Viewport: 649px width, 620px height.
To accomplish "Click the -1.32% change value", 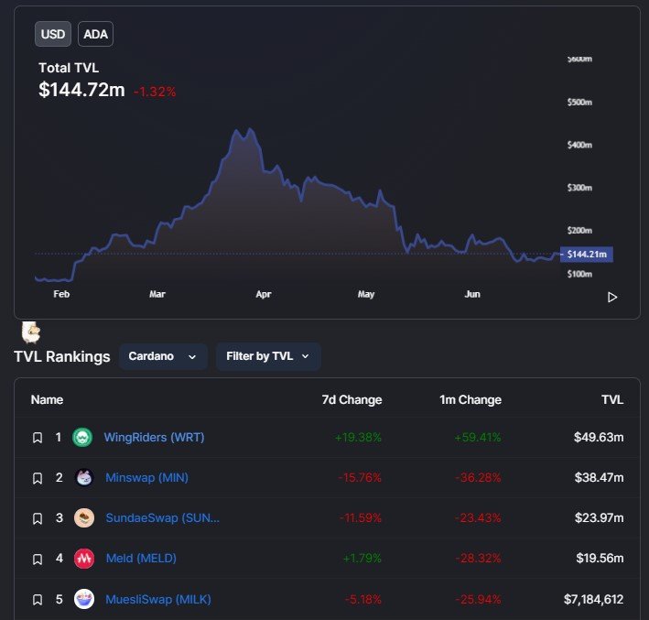I will click(155, 92).
